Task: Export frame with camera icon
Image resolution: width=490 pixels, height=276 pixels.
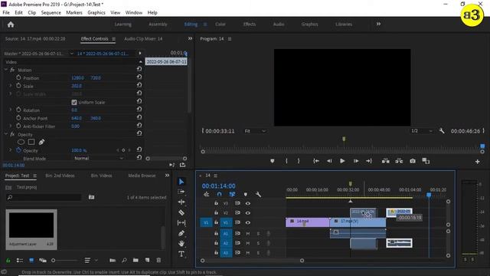Action: (x=413, y=161)
